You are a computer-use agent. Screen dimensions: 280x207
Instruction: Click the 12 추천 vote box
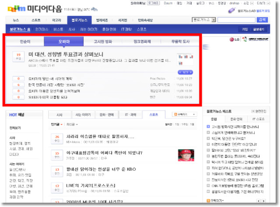pos(57,187)
